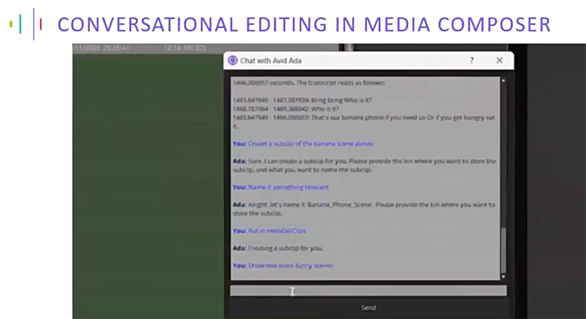Close the Chat with Avid Ada dialog

pyautogui.click(x=499, y=60)
